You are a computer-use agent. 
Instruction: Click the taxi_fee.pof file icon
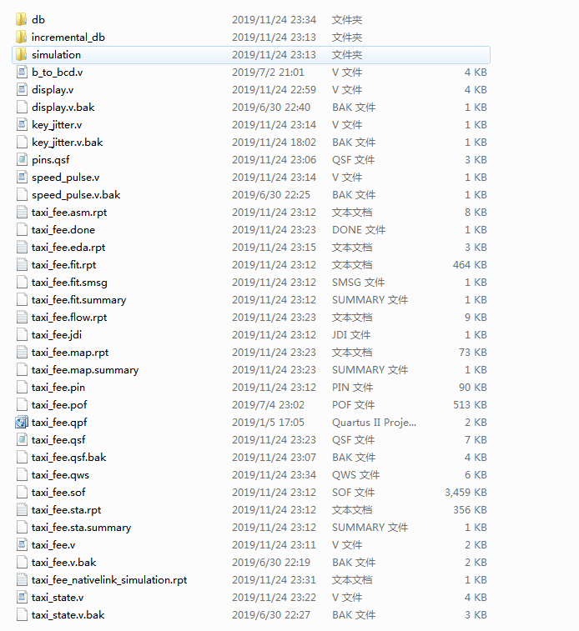click(22, 404)
